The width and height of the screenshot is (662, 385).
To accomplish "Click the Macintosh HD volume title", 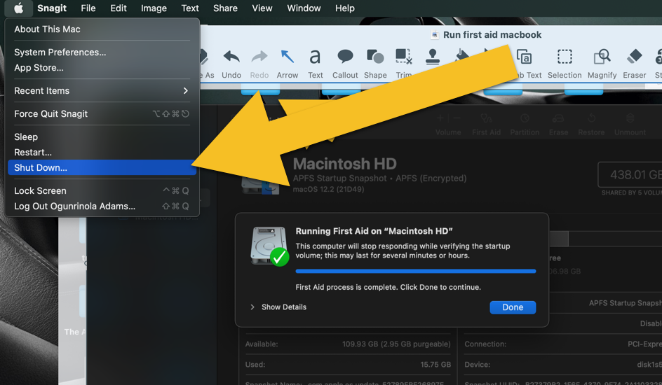I will pyautogui.click(x=344, y=163).
